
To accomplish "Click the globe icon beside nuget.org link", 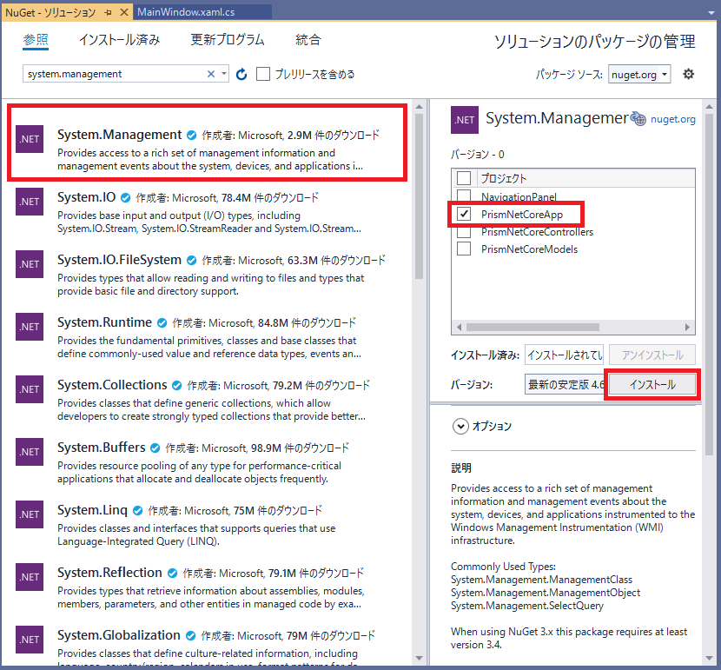I will 638,118.
